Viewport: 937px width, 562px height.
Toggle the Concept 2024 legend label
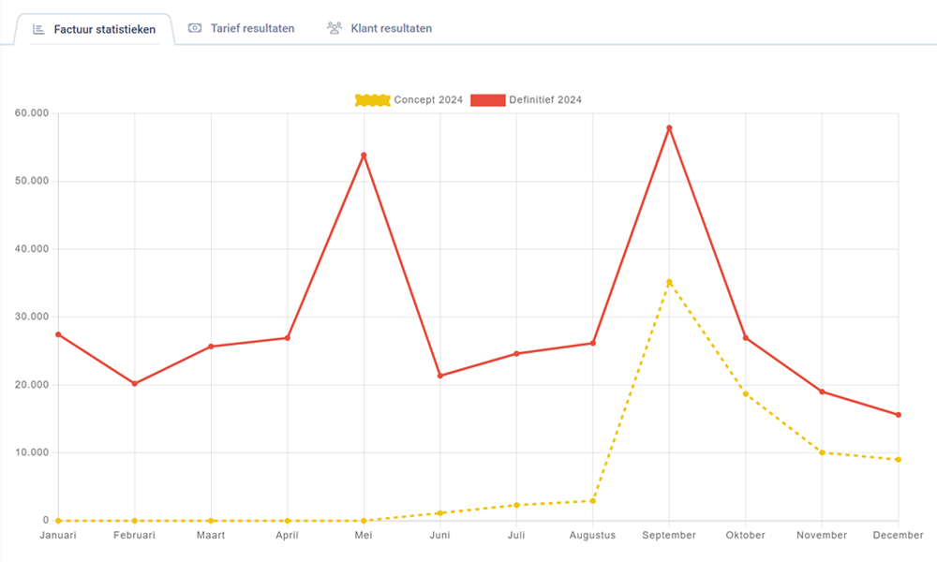point(428,100)
